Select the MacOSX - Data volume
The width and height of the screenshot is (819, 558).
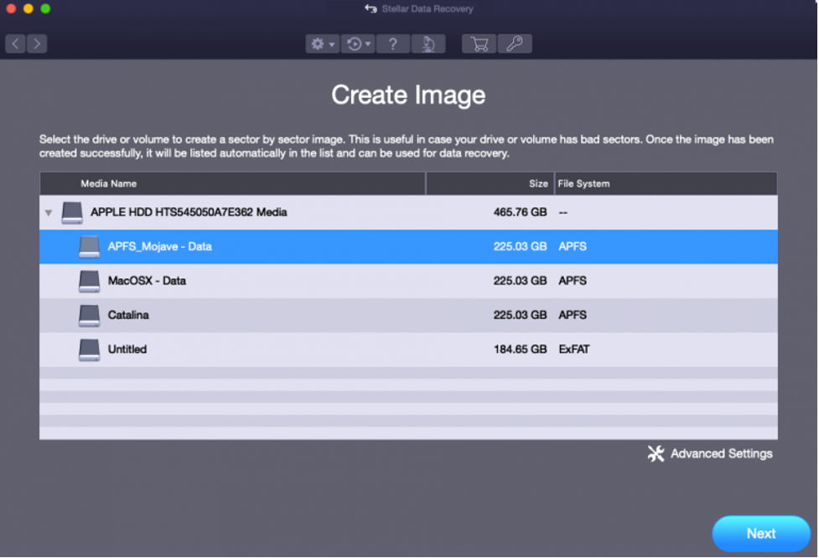[x=147, y=281]
